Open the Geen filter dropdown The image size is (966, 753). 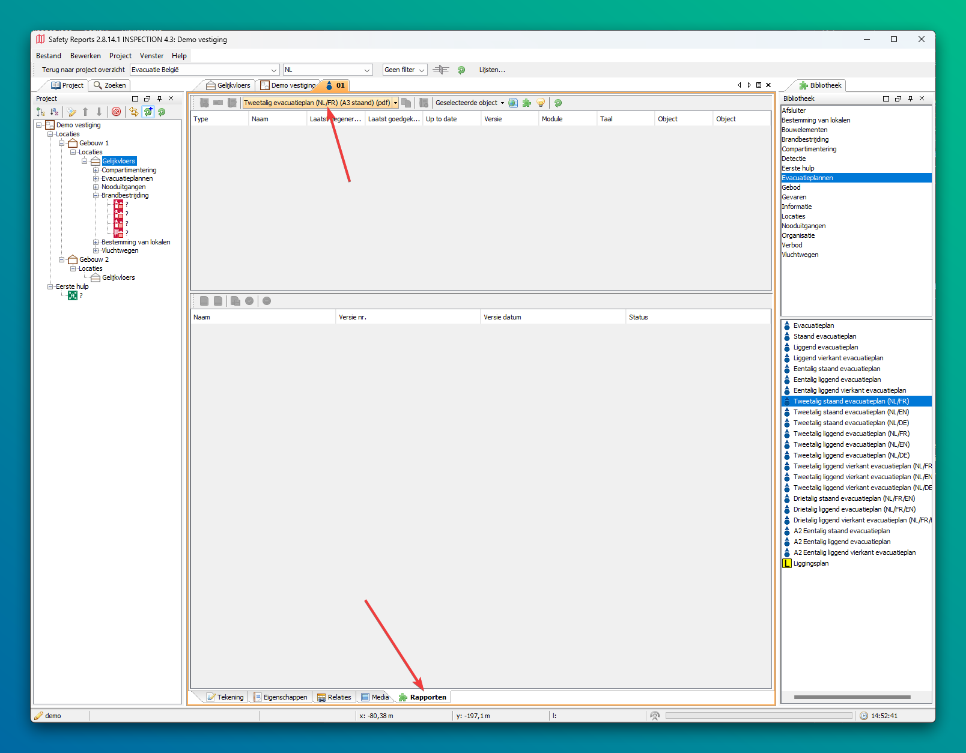pyautogui.click(x=421, y=70)
